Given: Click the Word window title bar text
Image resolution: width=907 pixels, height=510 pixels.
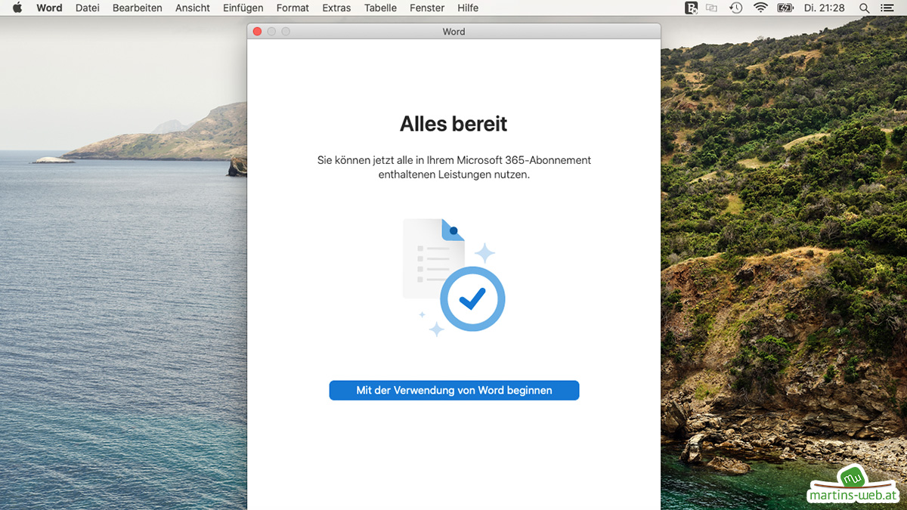Looking at the screenshot, I should pyautogui.click(x=453, y=32).
